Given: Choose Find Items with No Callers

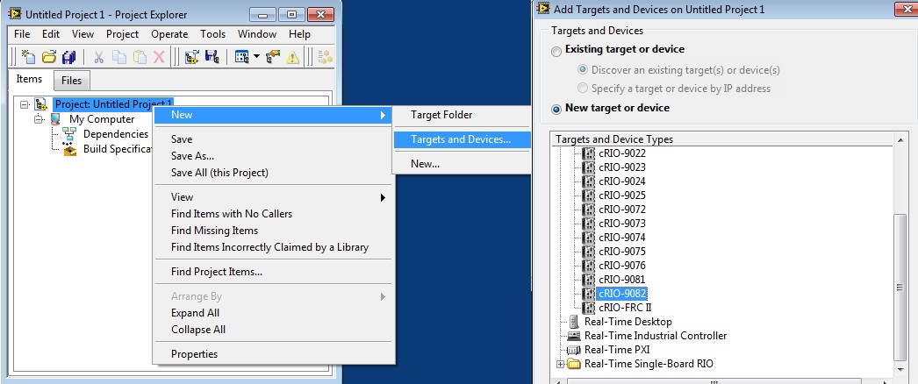Looking at the screenshot, I should 272,214.
